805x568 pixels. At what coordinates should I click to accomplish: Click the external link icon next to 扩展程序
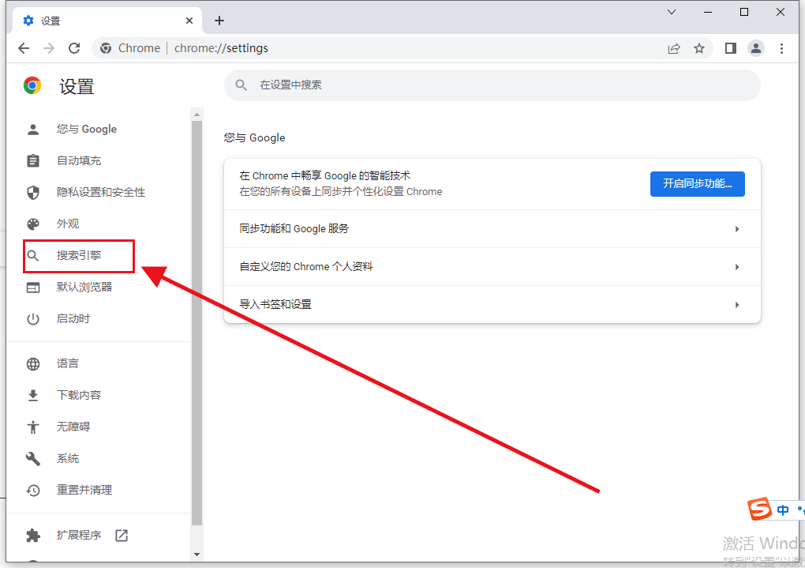tap(122, 536)
